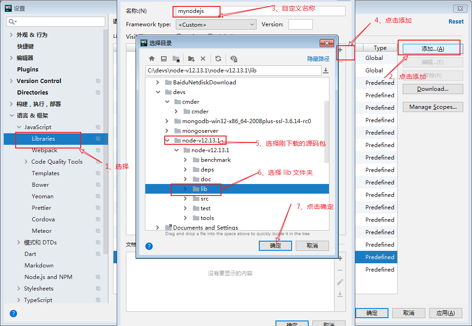Expand lib folder arrow
This screenshot has height=326, width=472.
pos(185,189)
